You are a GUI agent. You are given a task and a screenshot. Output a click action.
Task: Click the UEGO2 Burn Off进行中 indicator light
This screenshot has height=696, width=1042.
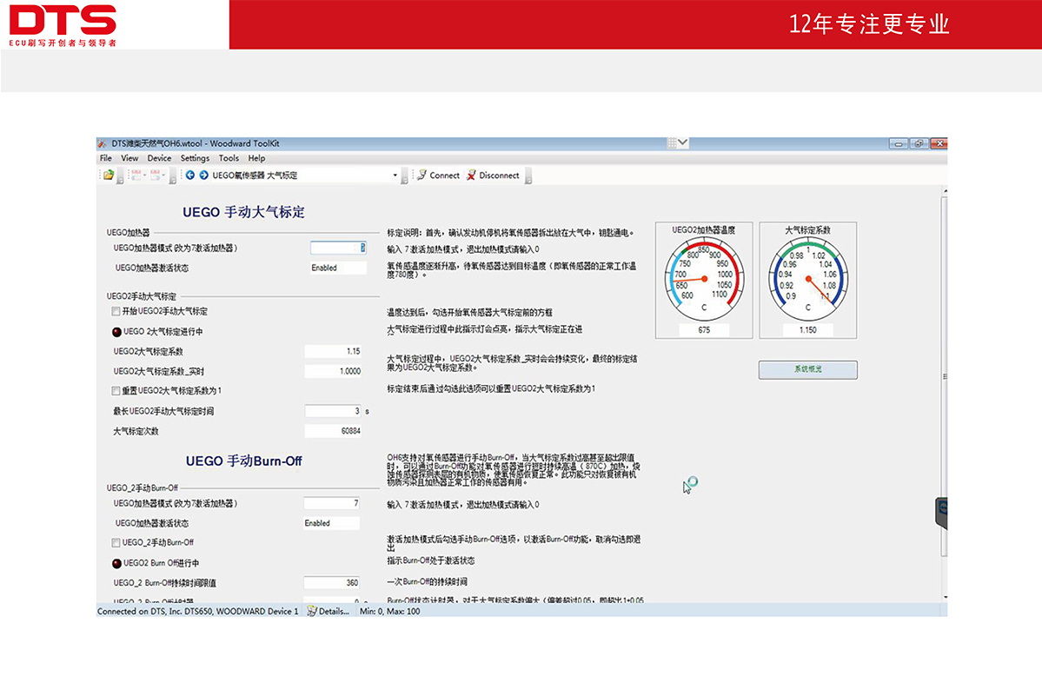[x=117, y=563]
